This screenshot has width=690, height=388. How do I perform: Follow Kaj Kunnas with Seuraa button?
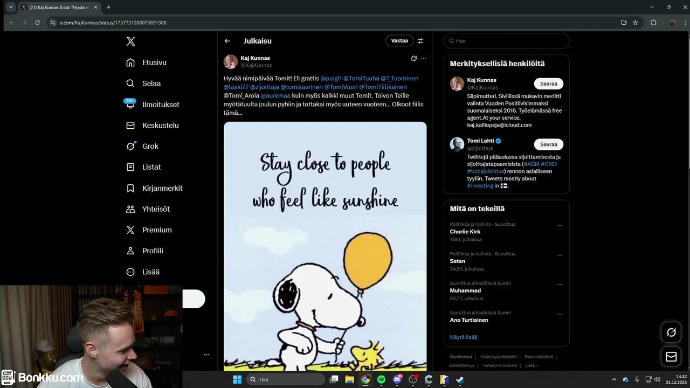tap(548, 84)
